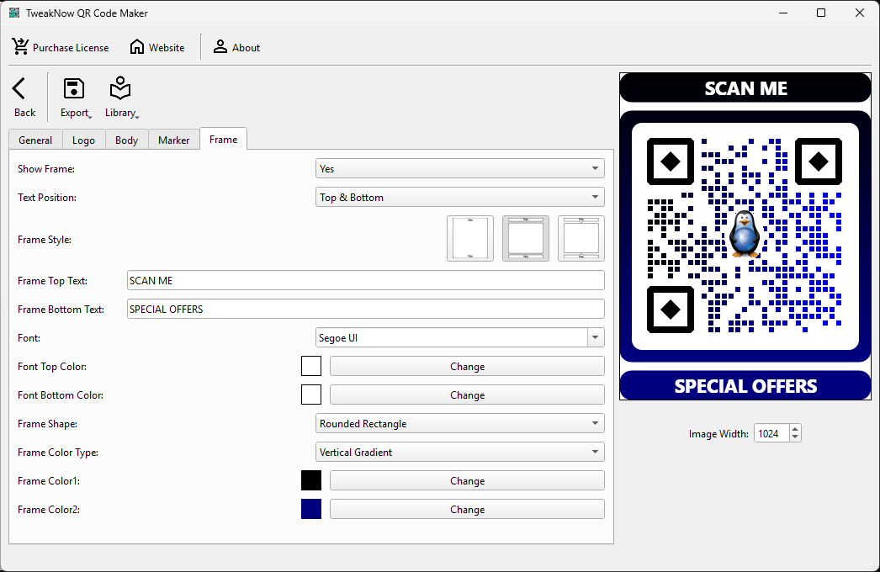Click the Font name text box
The image size is (880, 572).
pos(452,337)
